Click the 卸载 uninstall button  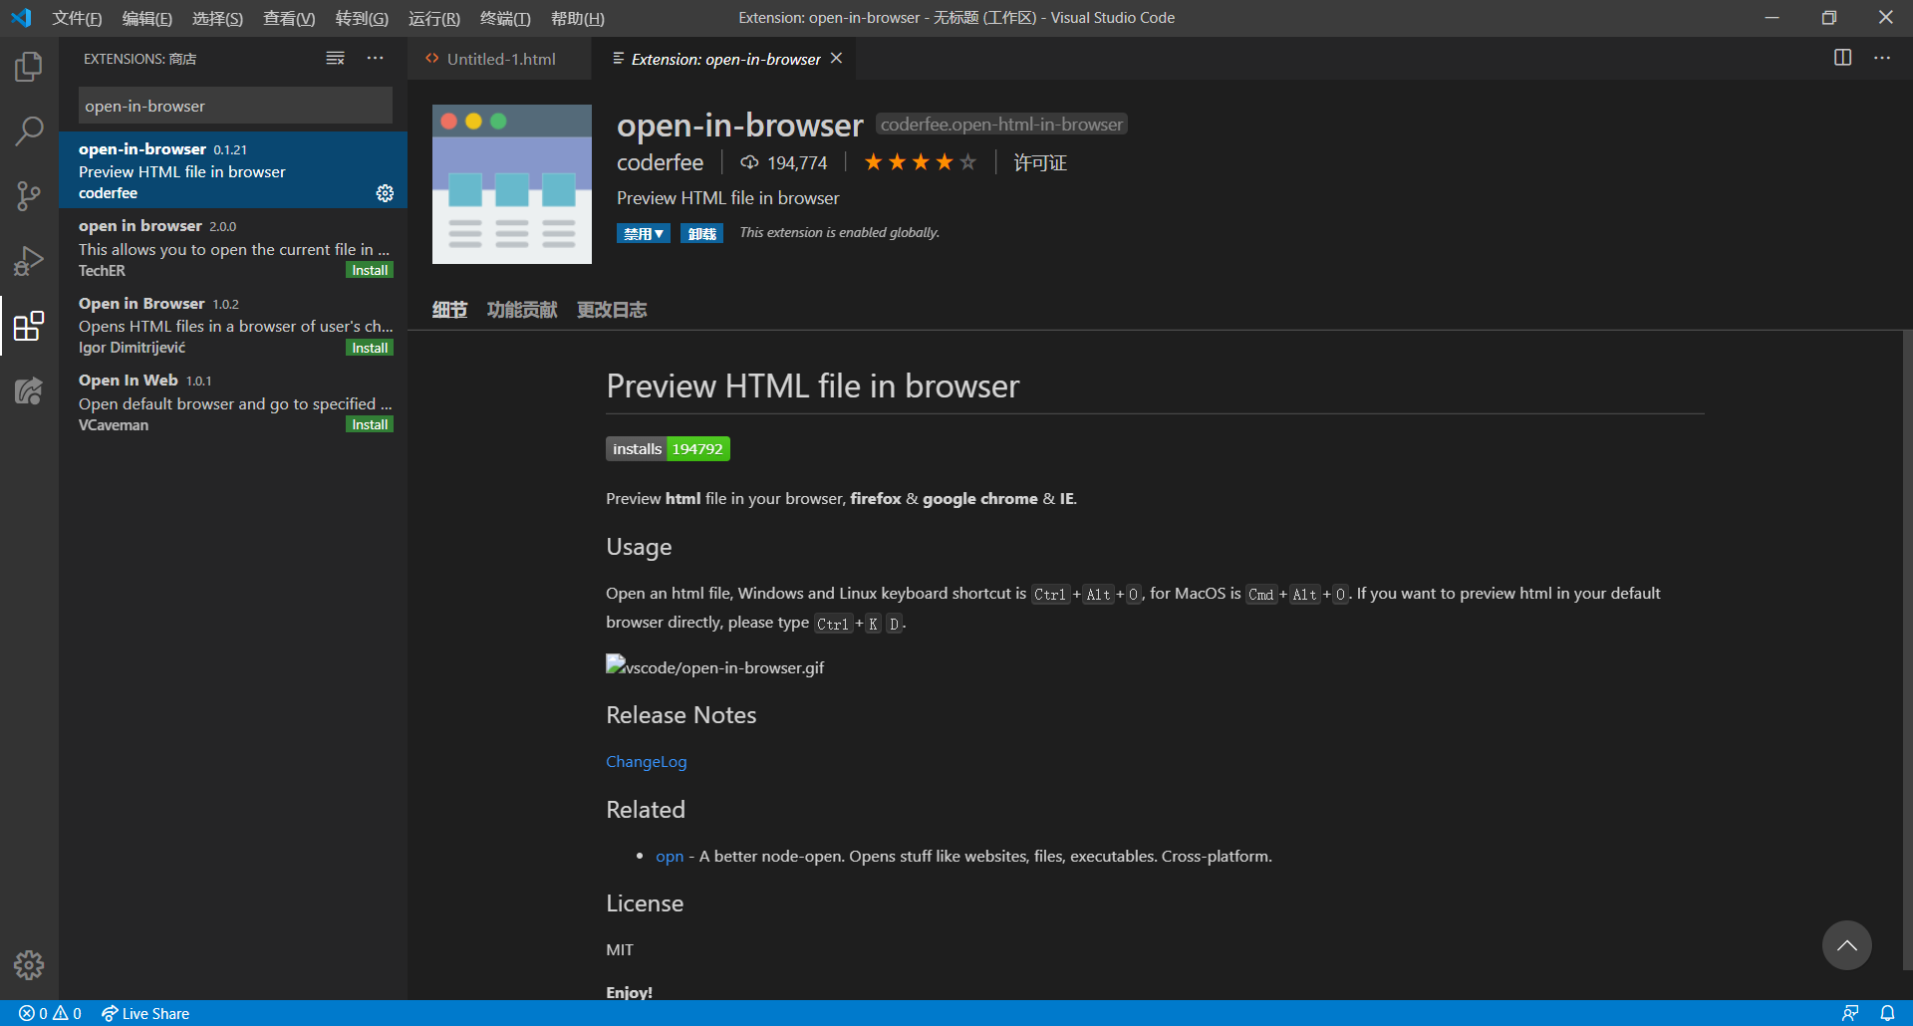point(701,233)
